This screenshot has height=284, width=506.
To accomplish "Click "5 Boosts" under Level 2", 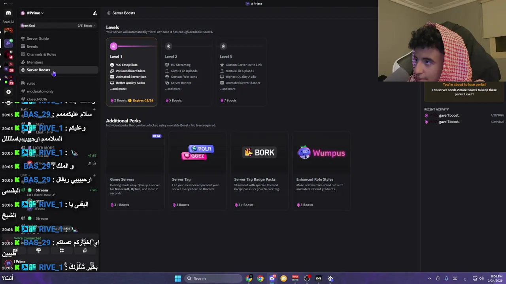I will (176, 101).
